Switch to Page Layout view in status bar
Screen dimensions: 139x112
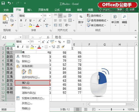point(85,109)
